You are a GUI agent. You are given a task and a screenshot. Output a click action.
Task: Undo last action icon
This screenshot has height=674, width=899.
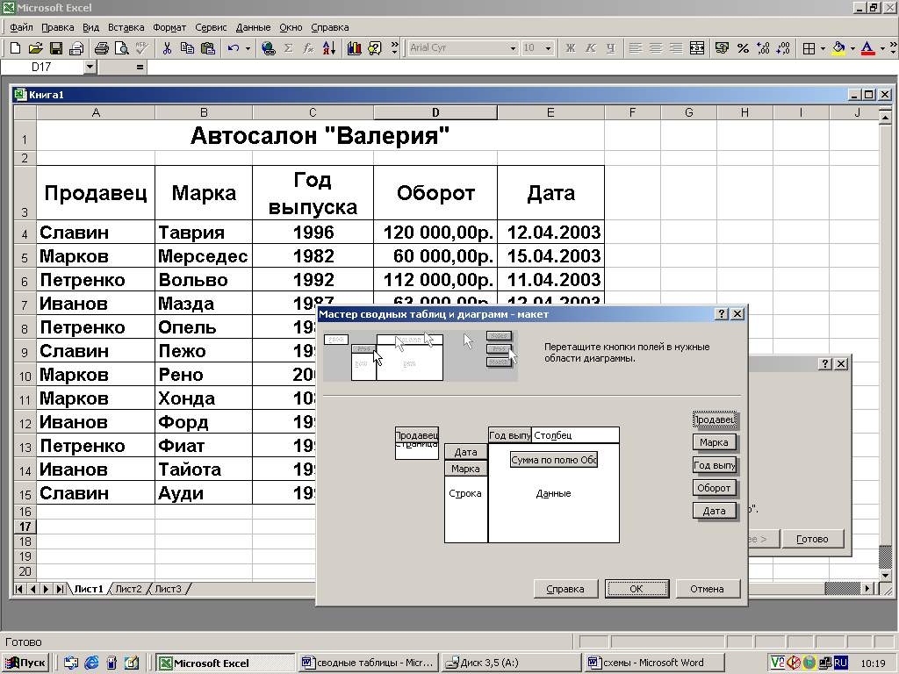pyautogui.click(x=234, y=48)
